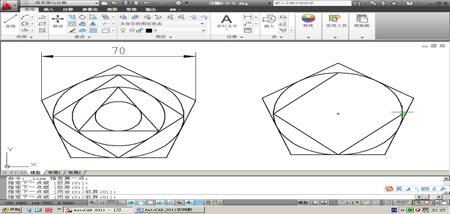Toggle Object Snap Tracking in status bar
The width and height of the screenshot is (450, 214).
tap(160, 203)
